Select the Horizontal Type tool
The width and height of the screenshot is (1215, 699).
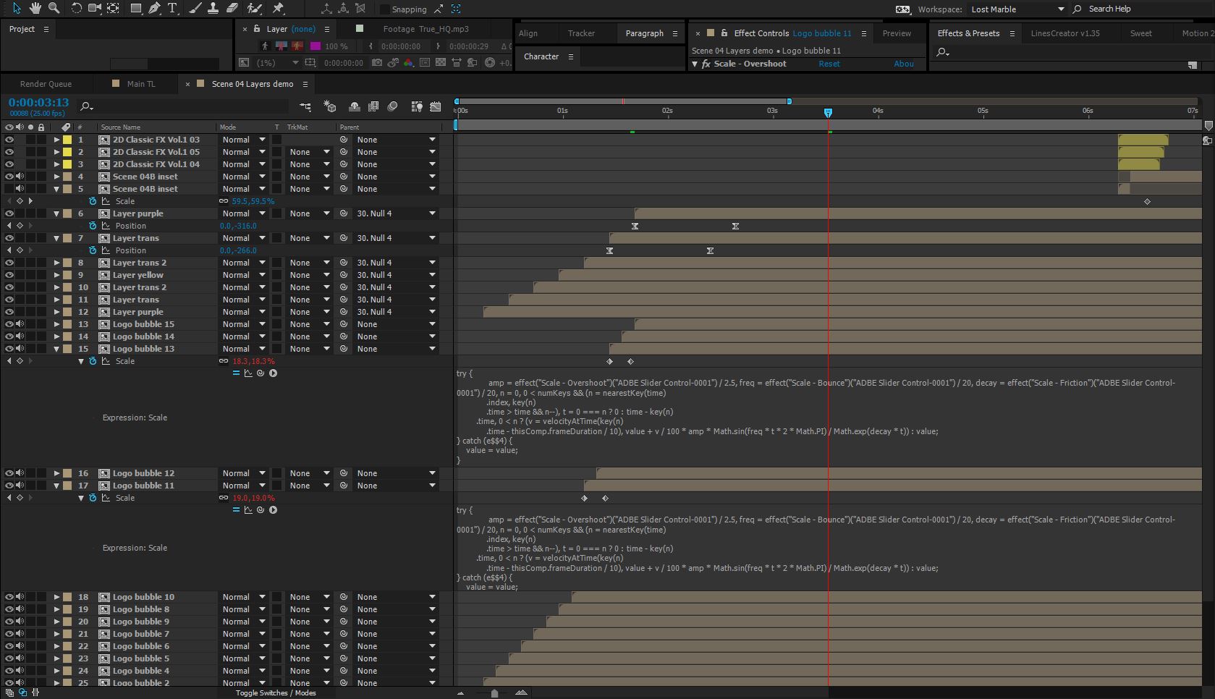click(x=172, y=9)
